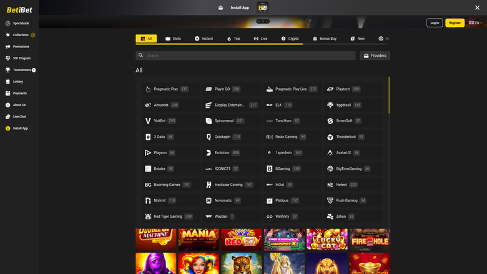Click the VIP Program diamond icon

[8, 58]
